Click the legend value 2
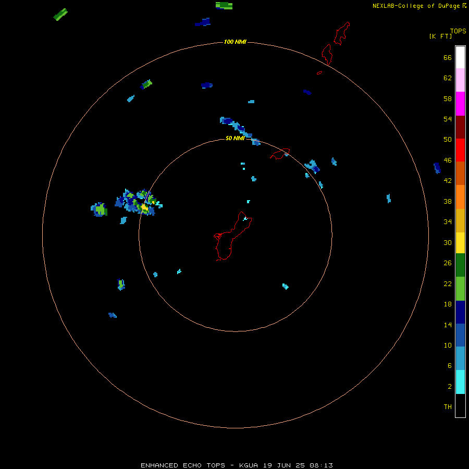This screenshot has height=469, width=469. pos(450,387)
